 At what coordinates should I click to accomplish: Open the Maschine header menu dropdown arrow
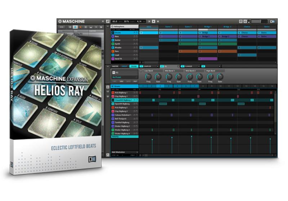[x=103, y=22]
